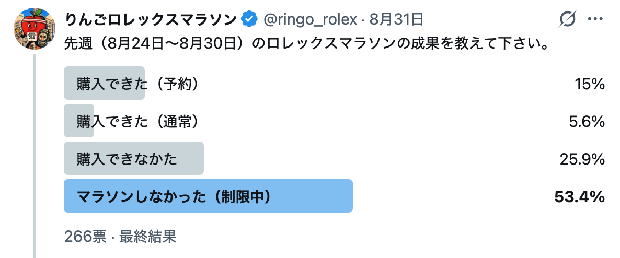Open りんごロレックスマラソン display name profile
Image resolution: width=620 pixels, height=258 pixels.
click(x=150, y=19)
